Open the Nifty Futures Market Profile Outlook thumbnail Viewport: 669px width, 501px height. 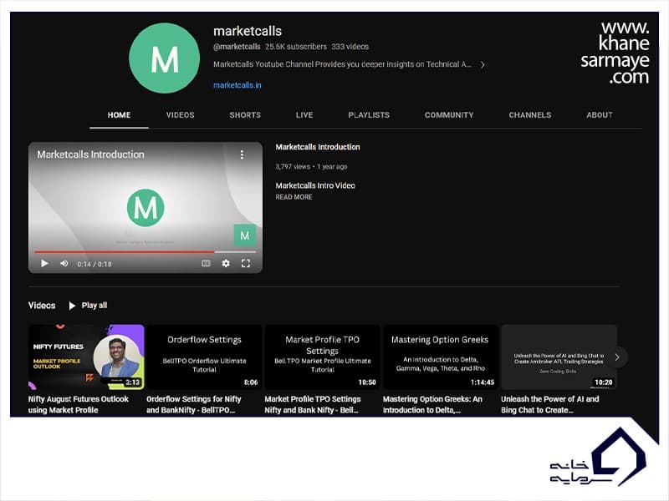(x=86, y=357)
